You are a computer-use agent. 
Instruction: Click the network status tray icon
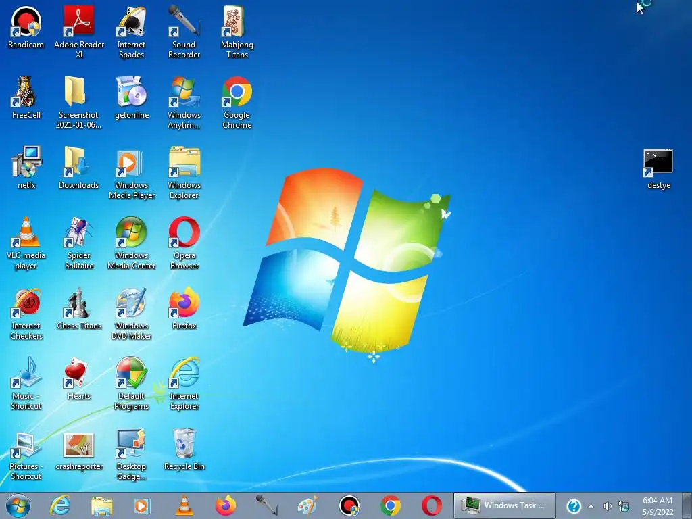tap(624, 506)
